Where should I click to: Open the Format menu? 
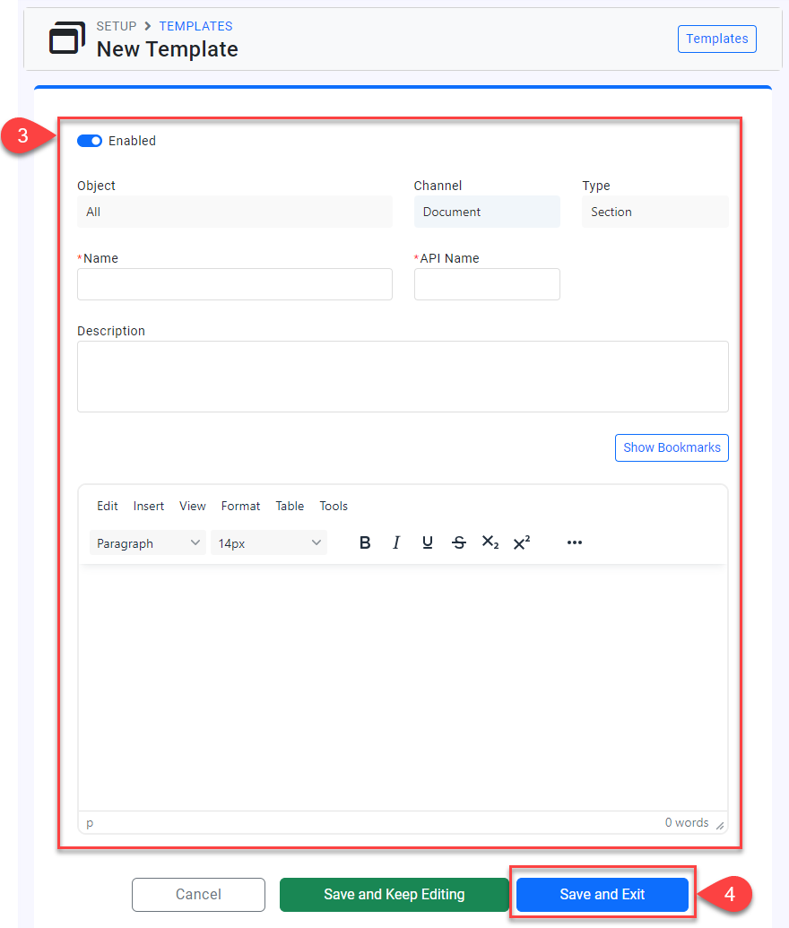240,506
